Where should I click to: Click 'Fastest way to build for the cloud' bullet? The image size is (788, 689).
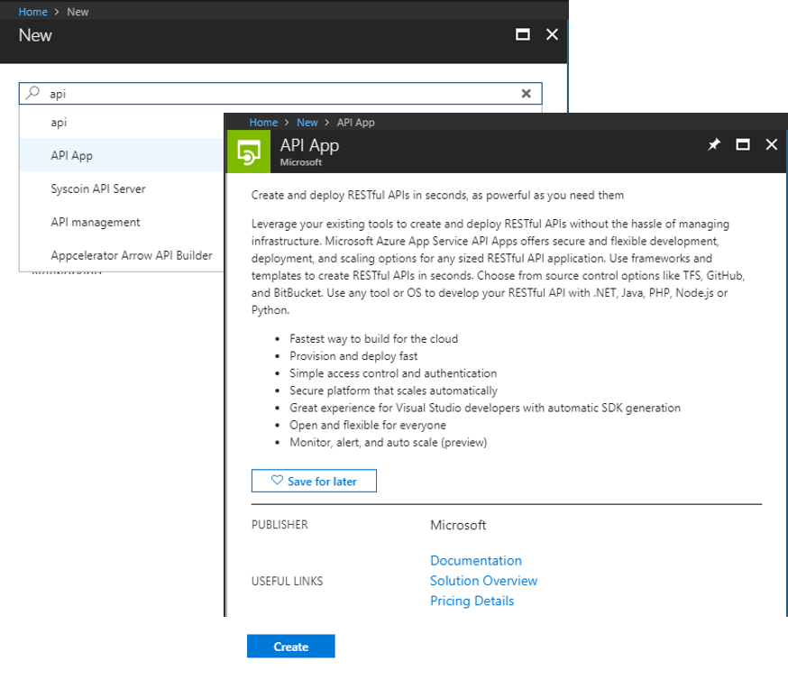373,339
